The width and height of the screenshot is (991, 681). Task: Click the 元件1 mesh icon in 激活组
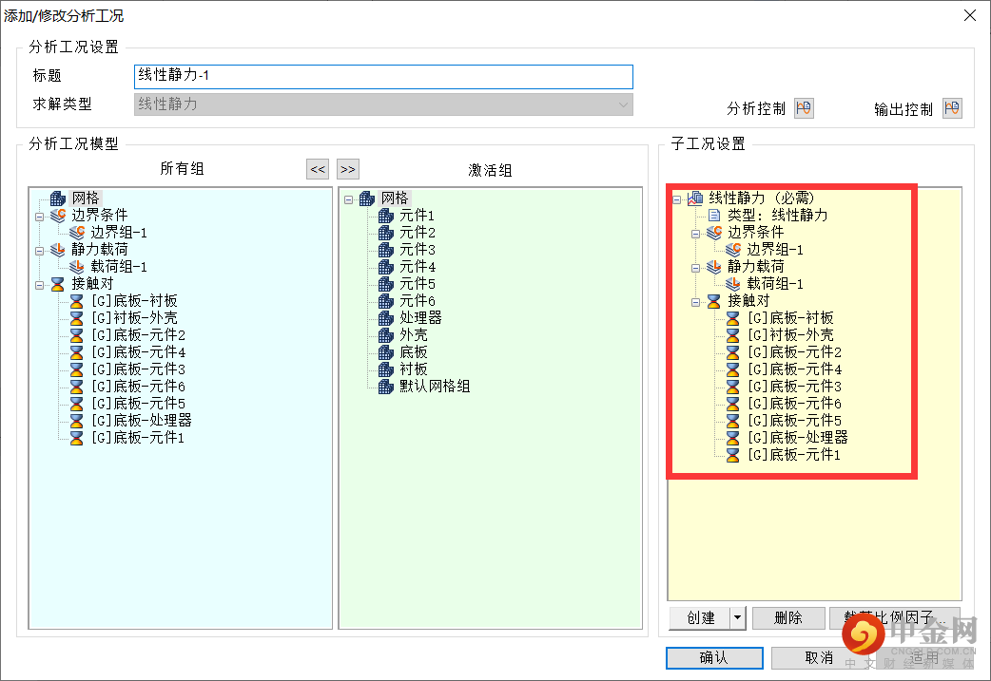point(385,216)
